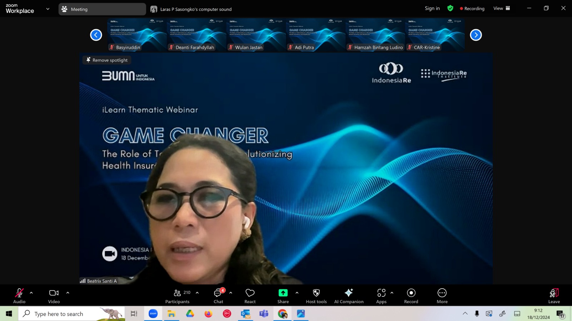
Task: Open the notification center
Action: coord(560,314)
